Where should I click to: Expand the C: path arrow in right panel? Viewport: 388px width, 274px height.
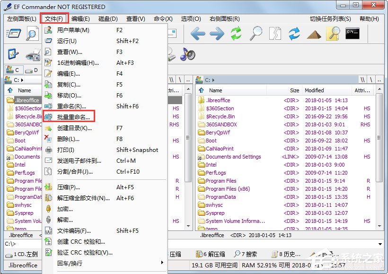pyautogui.click(x=213, y=80)
